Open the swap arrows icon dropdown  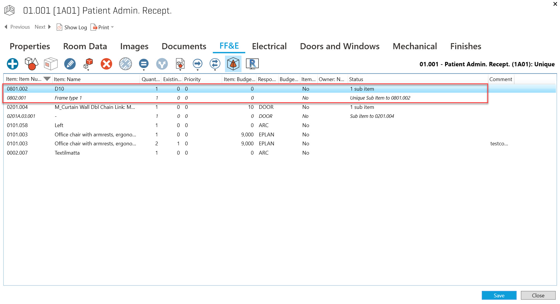click(215, 70)
